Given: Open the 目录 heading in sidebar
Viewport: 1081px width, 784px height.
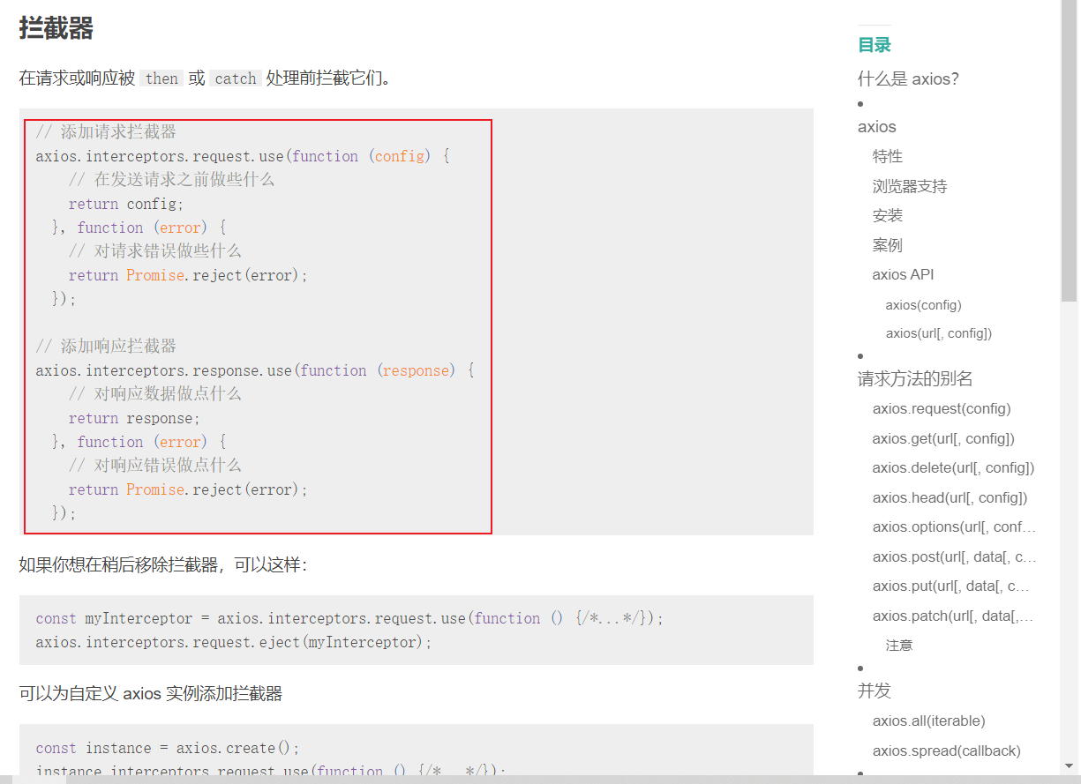Looking at the screenshot, I should (875, 45).
